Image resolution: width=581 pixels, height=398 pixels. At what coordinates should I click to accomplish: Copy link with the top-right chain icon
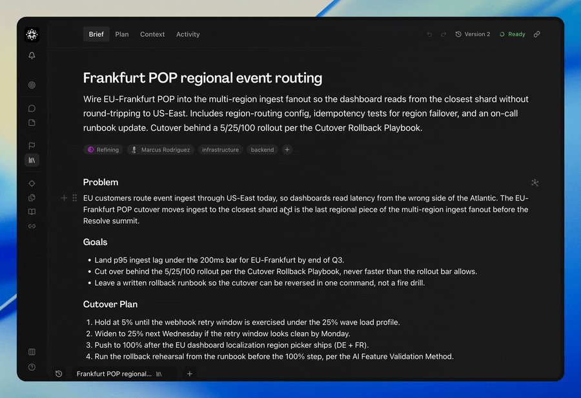tap(537, 34)
